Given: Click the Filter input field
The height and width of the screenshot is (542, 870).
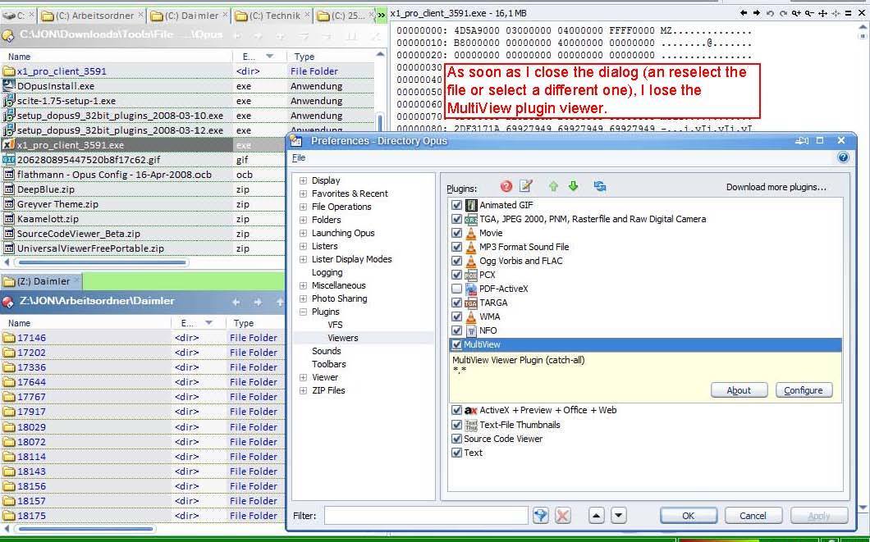Looking at the screenshot, I should [x=426, y=516].
